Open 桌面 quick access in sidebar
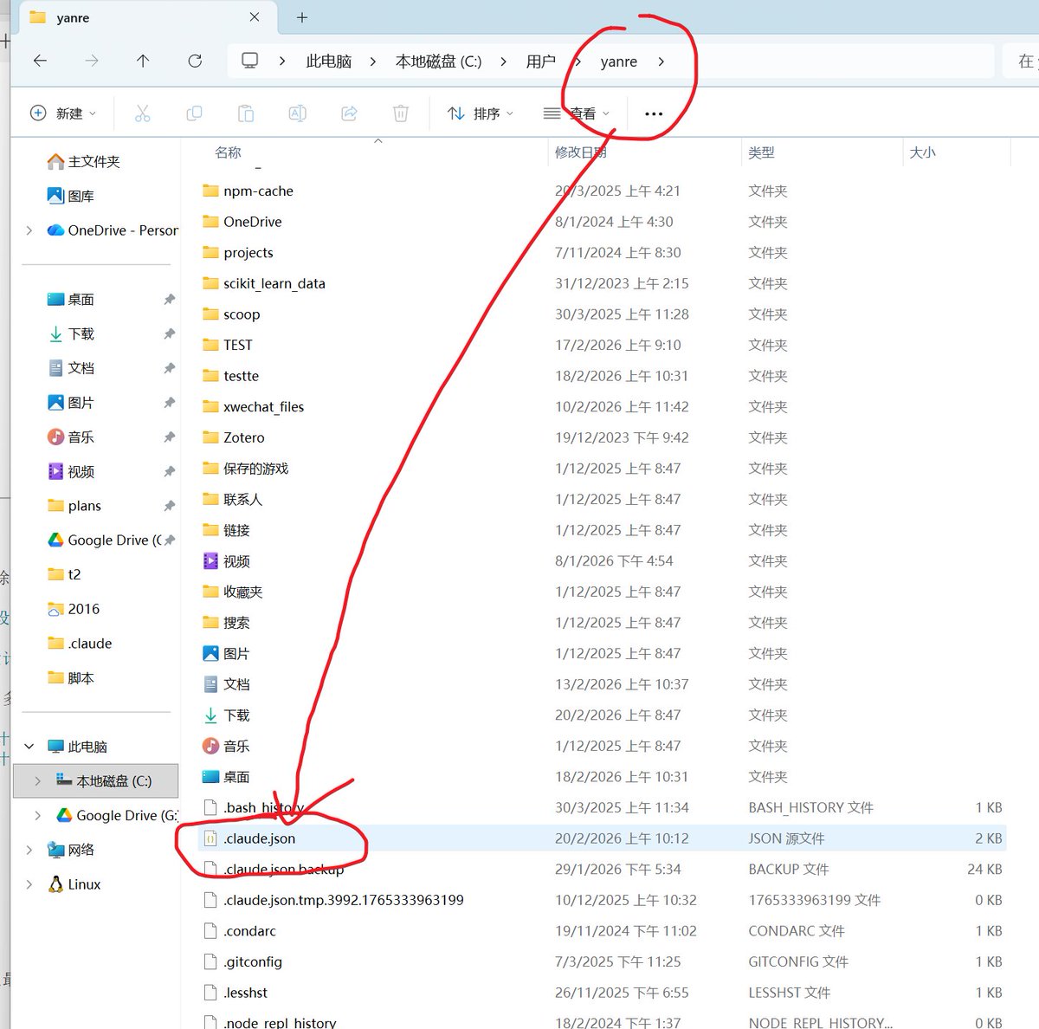The height and width of the screenshot is (1029, 1039). click(x=71, y=300)
